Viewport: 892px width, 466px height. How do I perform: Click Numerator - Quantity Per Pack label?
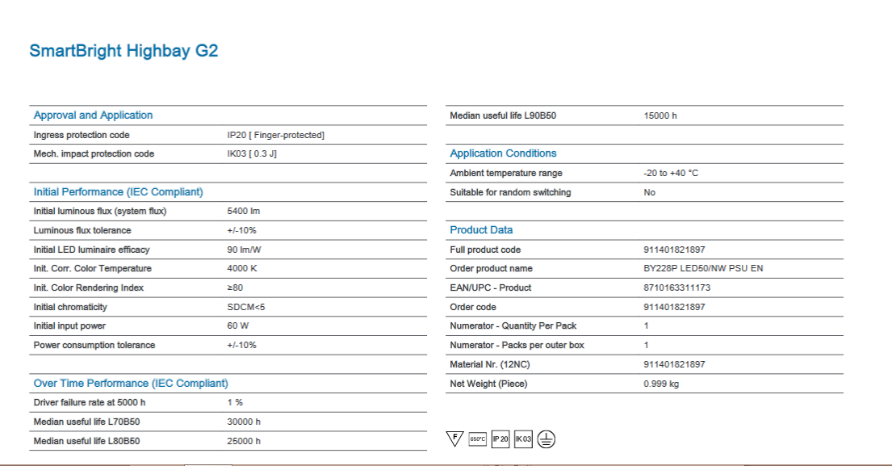[513, 326]
